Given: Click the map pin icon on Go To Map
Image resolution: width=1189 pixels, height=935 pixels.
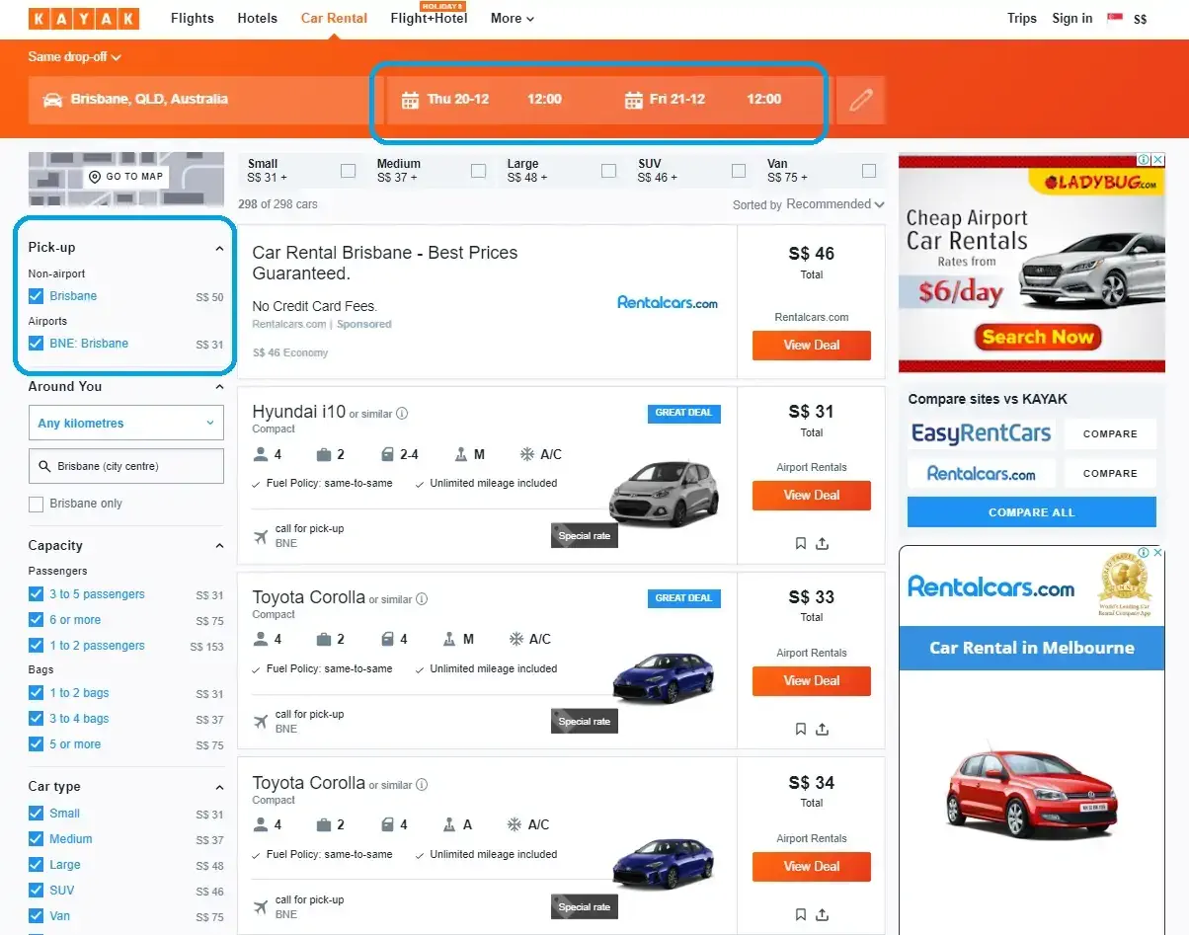Looking at the screenshot, I should [x=95, y=177].
